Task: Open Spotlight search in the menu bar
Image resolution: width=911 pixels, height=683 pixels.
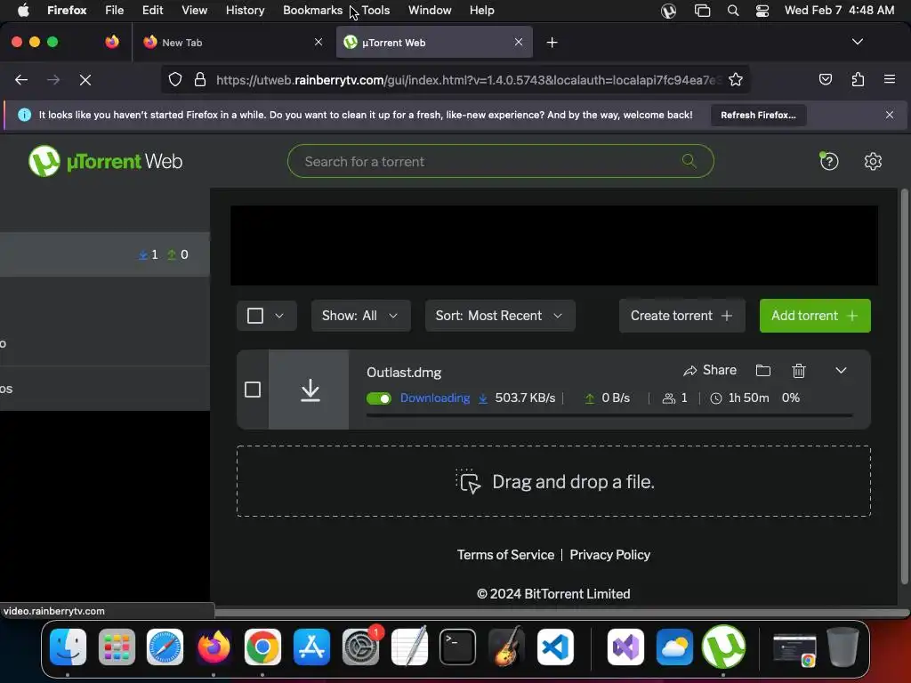Action: tap(733, 11)
